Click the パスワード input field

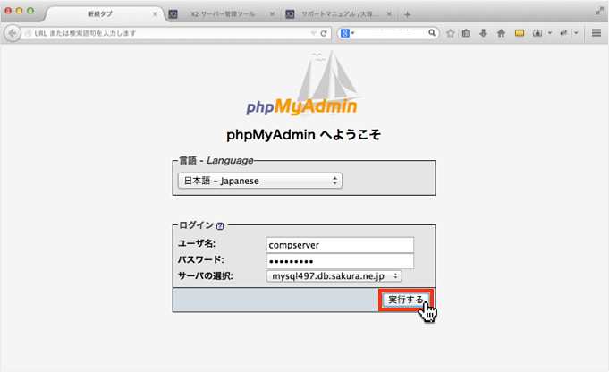click(x=340, y=261)
